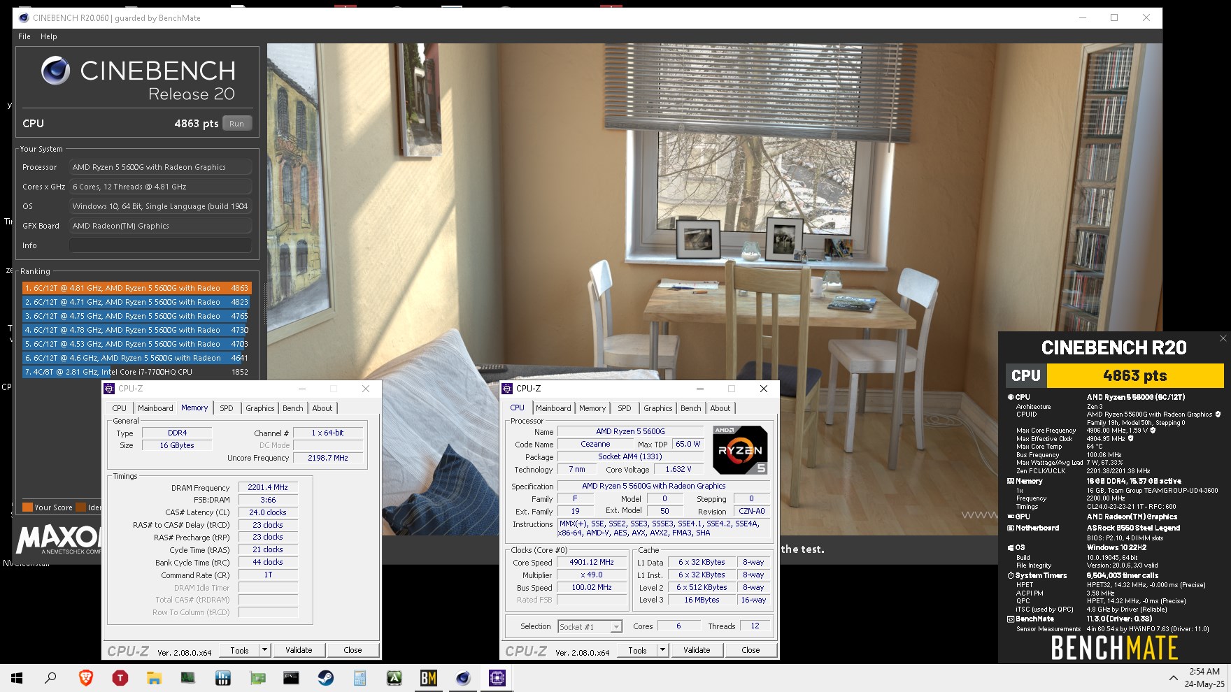The height and width of the screenshot is (692, 1231).
Task: Click the yellow 4863 pts BenchMate score
Action: [1135, 375]
